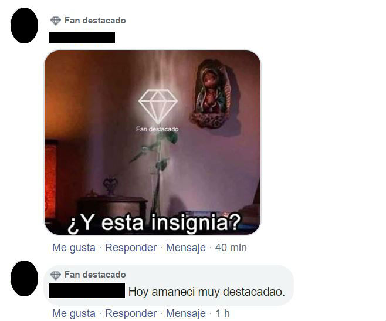
Task: Click 'Responder' under the meme comment
Action: (131, 248)
